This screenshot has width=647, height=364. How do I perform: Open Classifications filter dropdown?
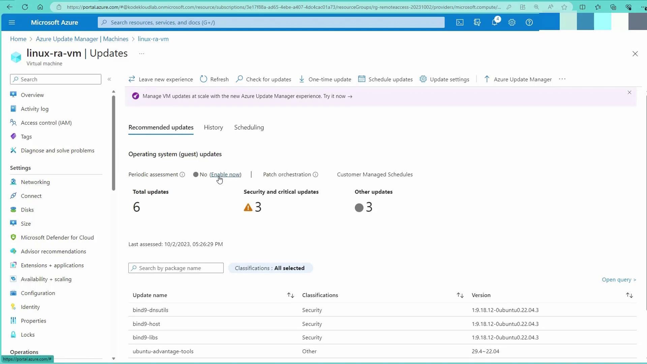(x=270, y=268)
